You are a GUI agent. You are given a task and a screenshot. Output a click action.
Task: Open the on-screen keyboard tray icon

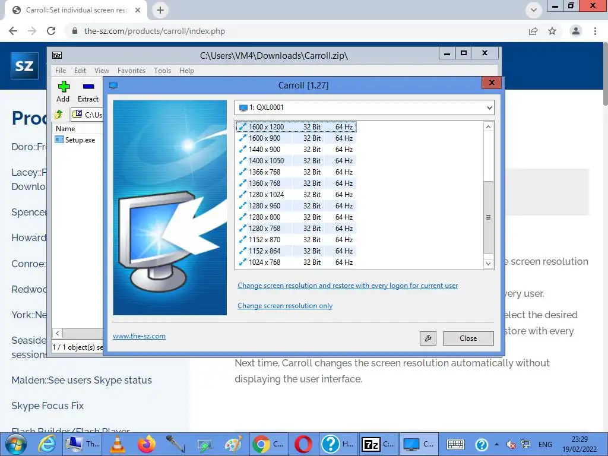(x=455, y=444)
